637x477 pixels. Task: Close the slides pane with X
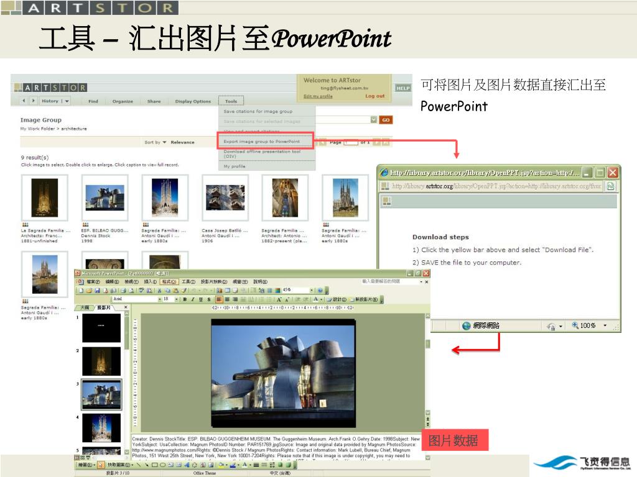[x=126, y=307]
